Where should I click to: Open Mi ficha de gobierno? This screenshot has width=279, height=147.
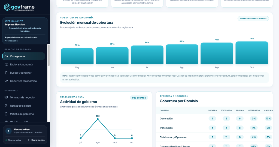[24, 114]
